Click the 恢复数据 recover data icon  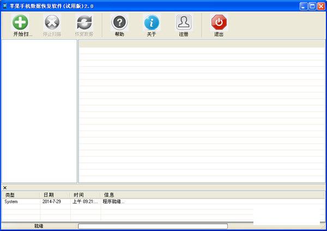pyautogui.click(x=84, y=23)
